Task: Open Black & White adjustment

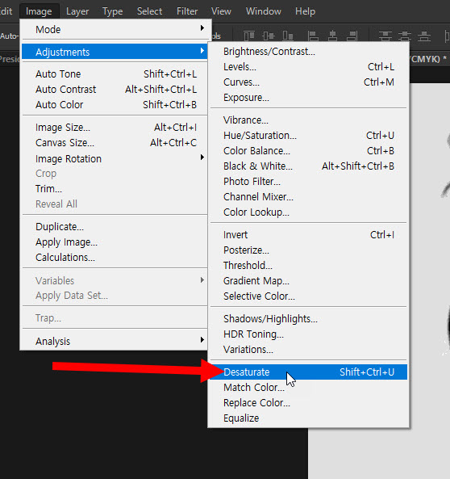Action: coord(308,166)
